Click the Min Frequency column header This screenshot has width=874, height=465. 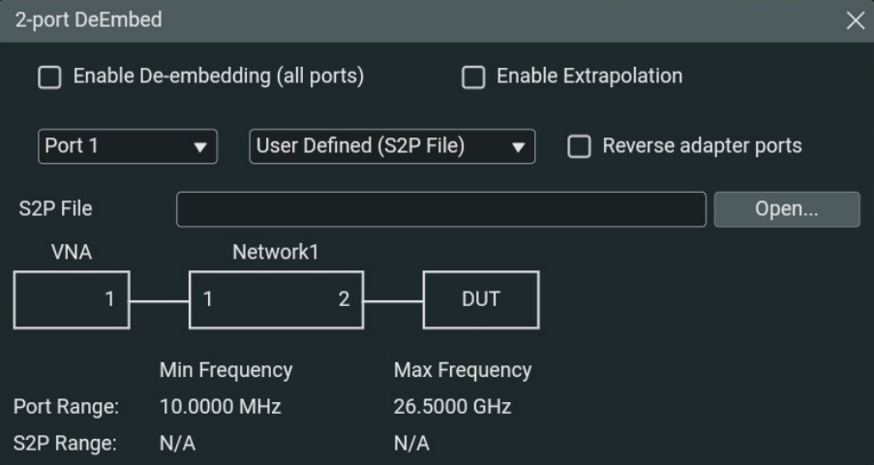[226, 370]
